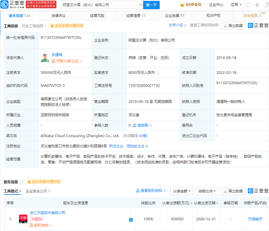
Task: Switch to the 经营风险 tab
Action: pyautogui.click(x=97, y=16)
